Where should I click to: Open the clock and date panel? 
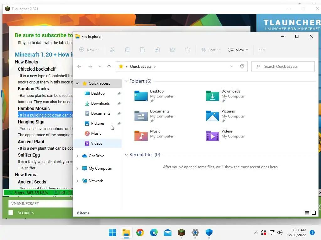(x=297, y=232)
